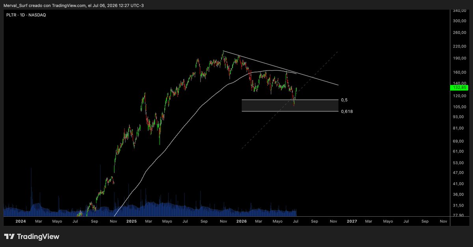Click the 2025 time axis label
The width and height of the screenshot is (473, 247).
click(x=131, y=221)
